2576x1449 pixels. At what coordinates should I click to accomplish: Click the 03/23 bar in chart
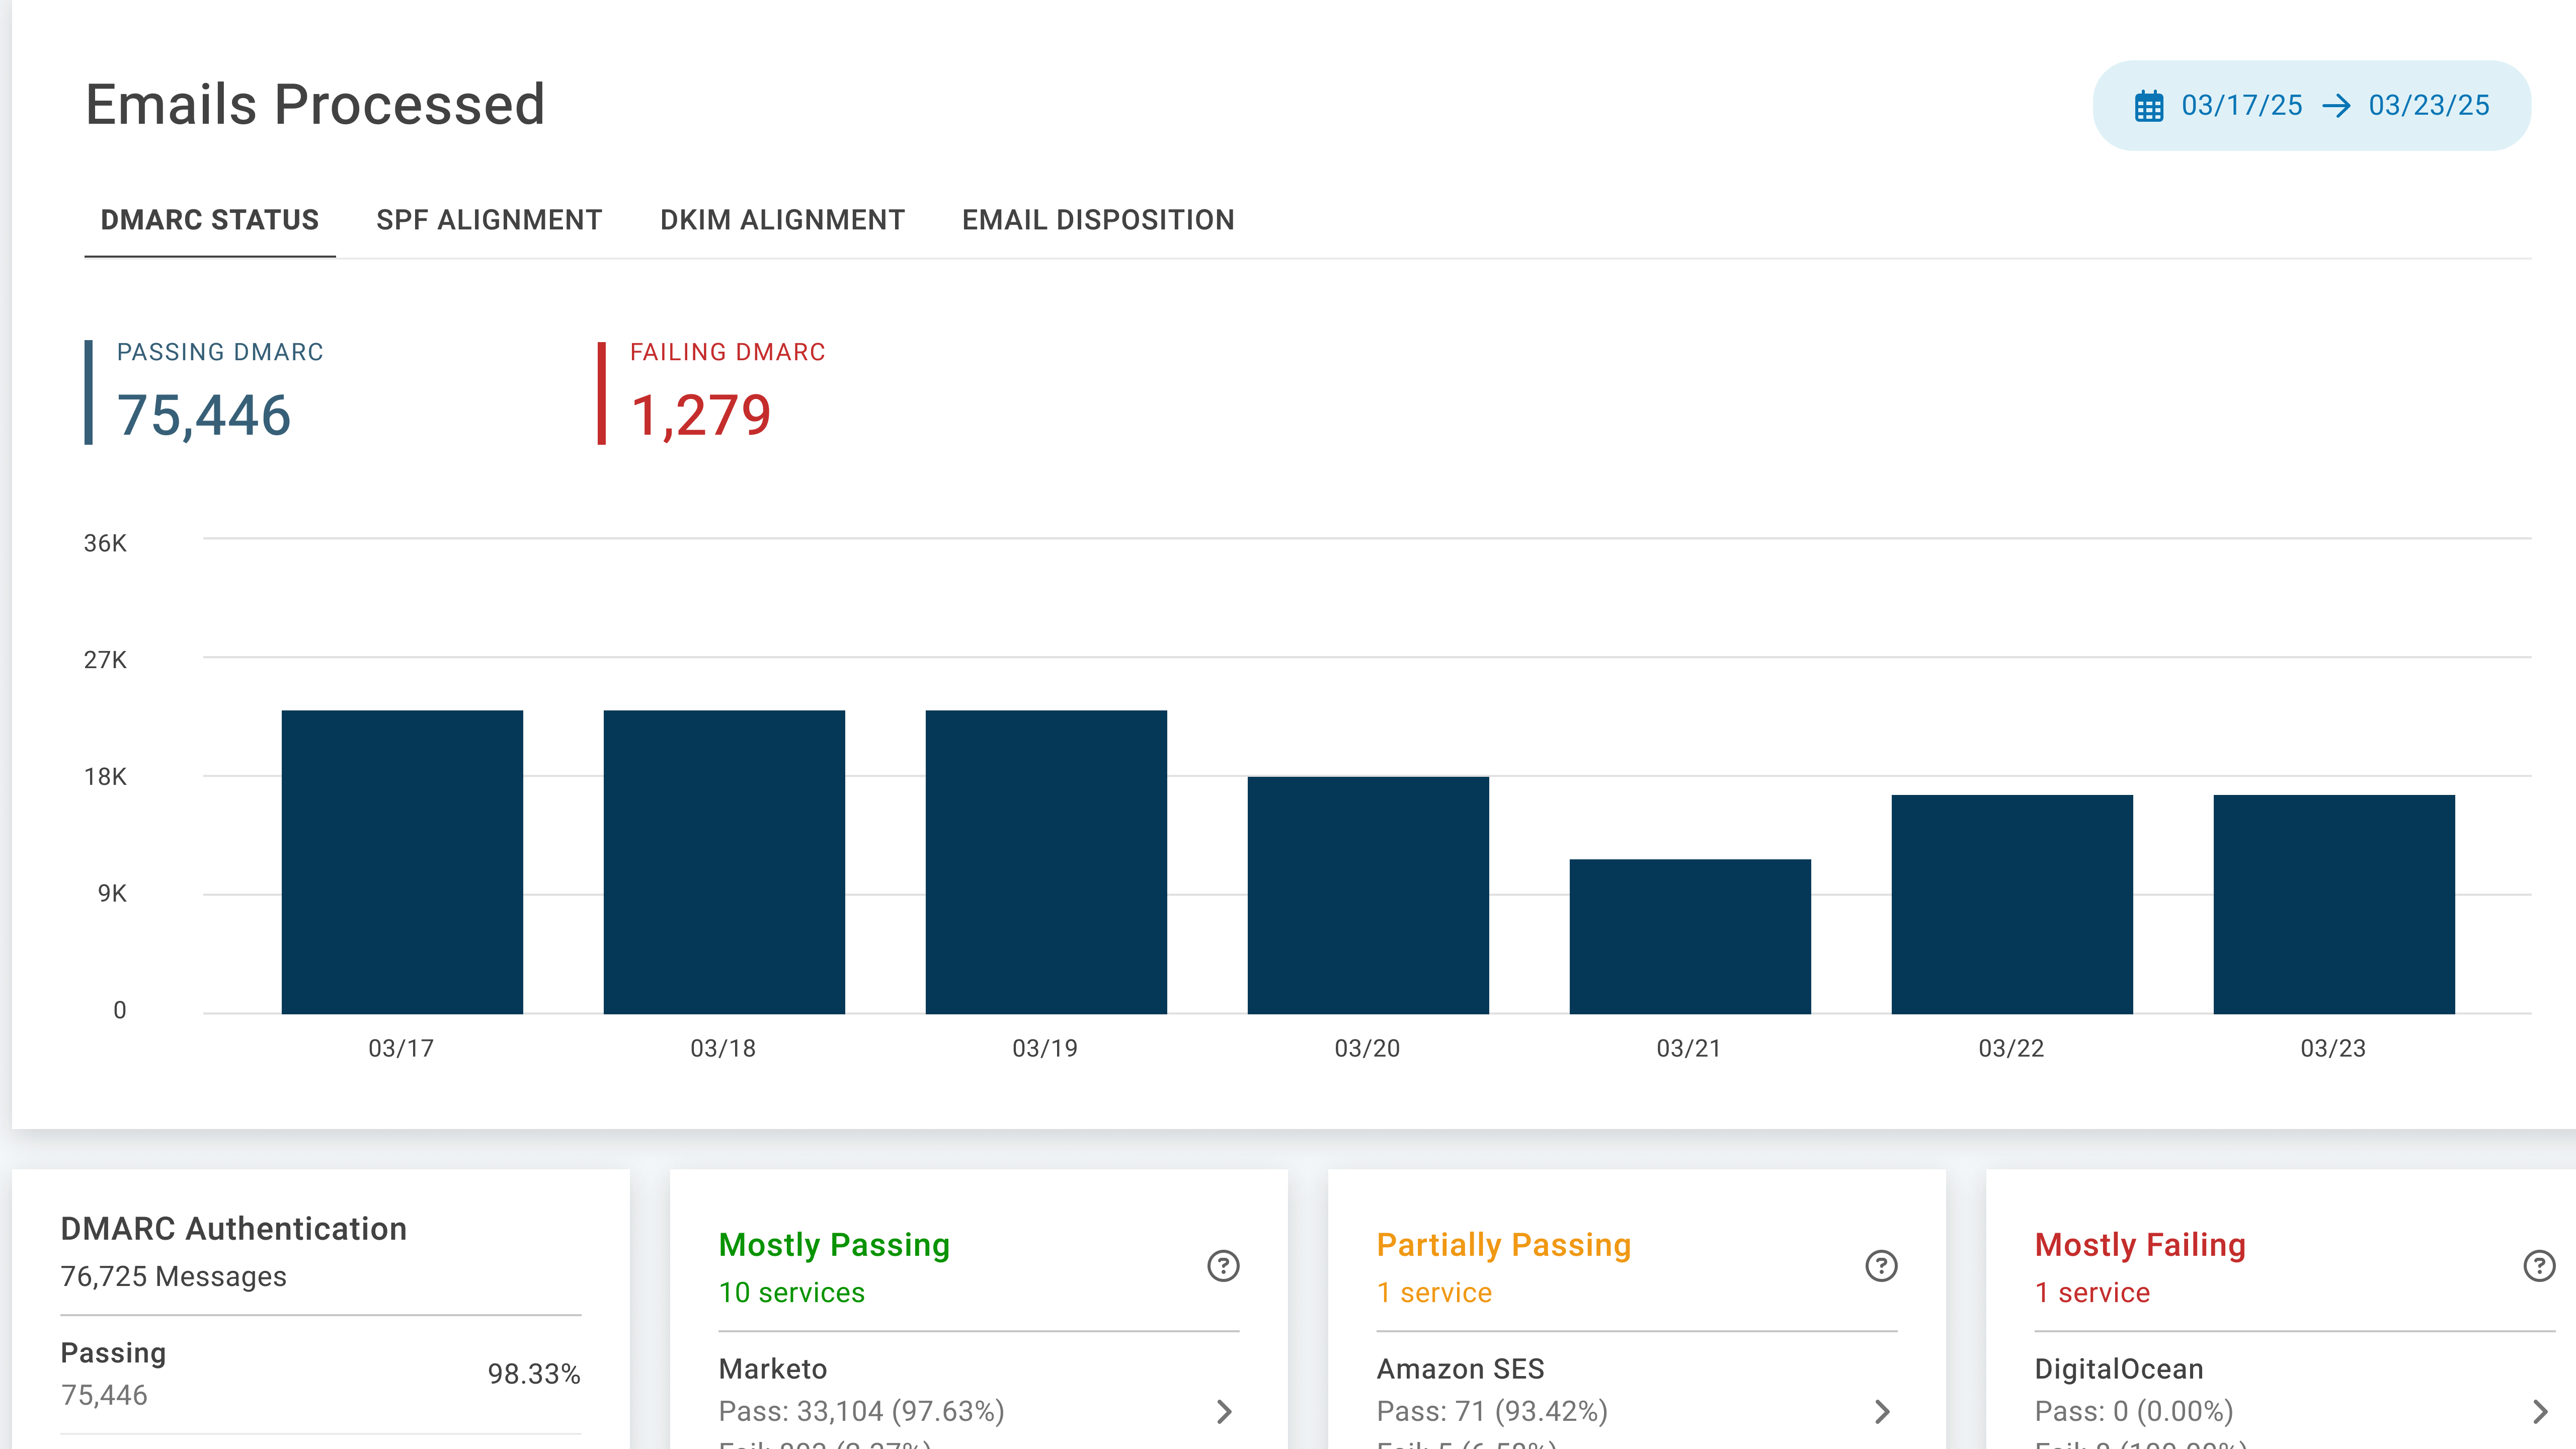(x=2334, y=904)
